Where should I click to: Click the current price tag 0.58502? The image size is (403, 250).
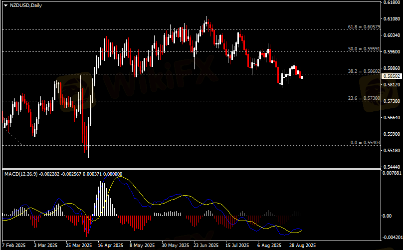[391, 76]
